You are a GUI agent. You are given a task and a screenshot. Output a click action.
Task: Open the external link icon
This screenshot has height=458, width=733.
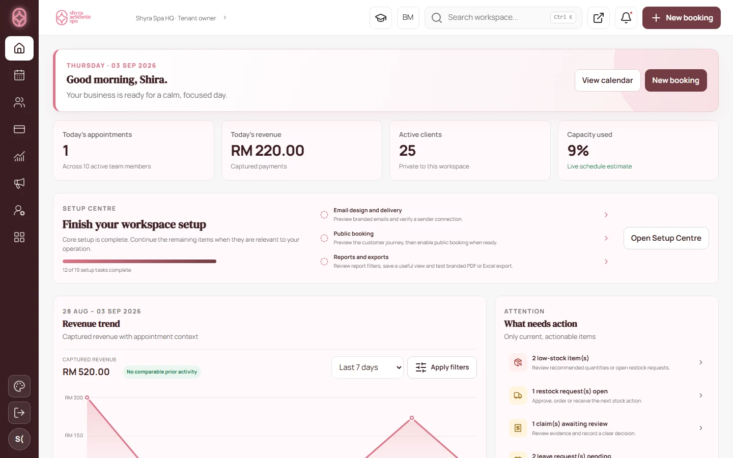599,18
